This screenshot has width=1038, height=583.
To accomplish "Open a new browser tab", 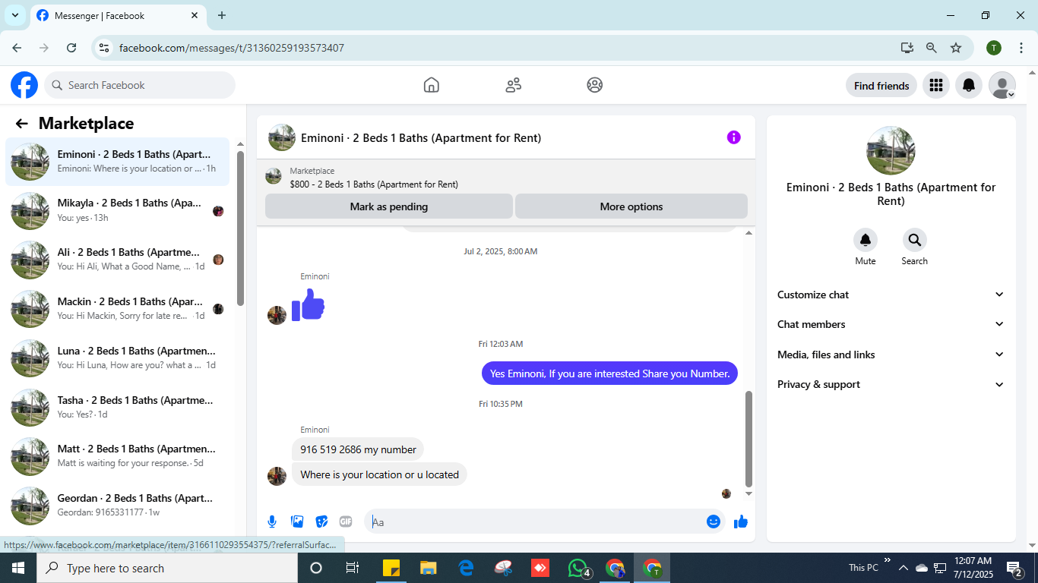I will click(x=222, y=15).
